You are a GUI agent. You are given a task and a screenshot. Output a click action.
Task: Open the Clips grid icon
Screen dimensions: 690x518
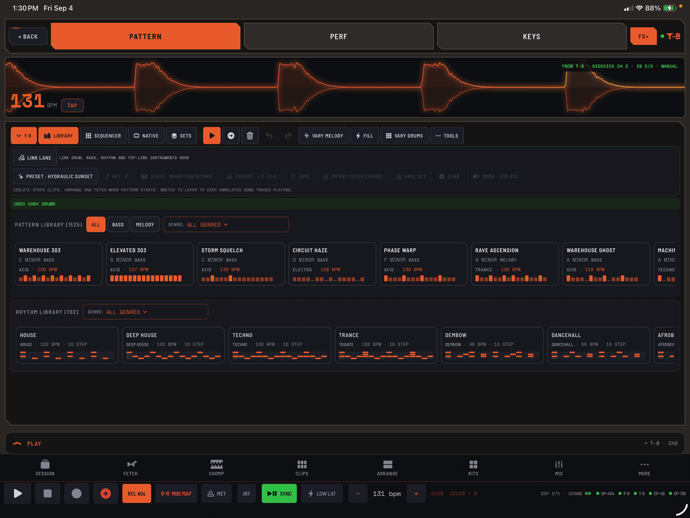(x=302, y=467)
